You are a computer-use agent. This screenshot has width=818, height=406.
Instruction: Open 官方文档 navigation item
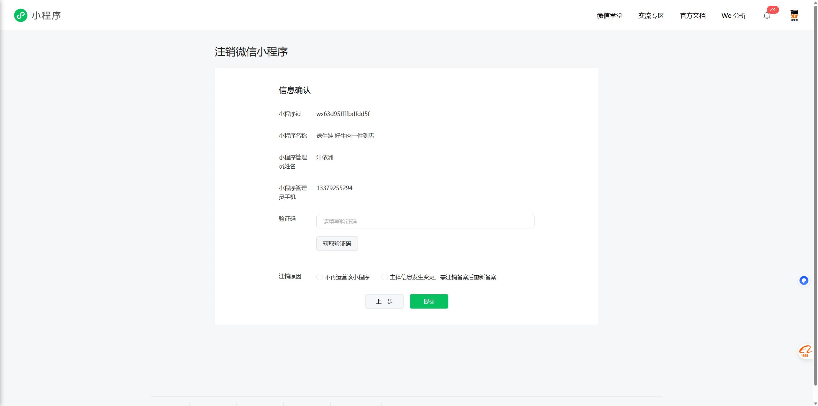click(692, 16)
